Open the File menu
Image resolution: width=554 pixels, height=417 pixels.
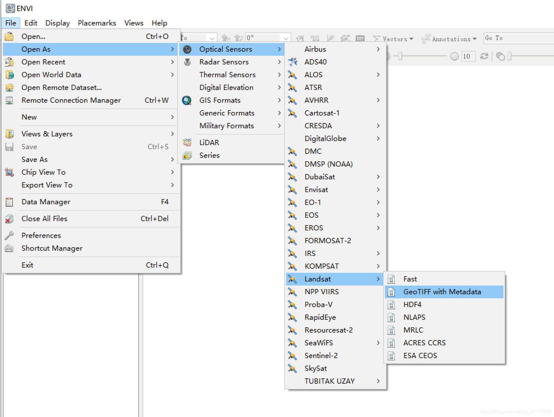[11, 23]
